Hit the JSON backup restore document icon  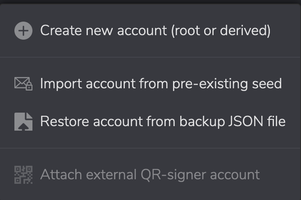click(x=23, y=122)
